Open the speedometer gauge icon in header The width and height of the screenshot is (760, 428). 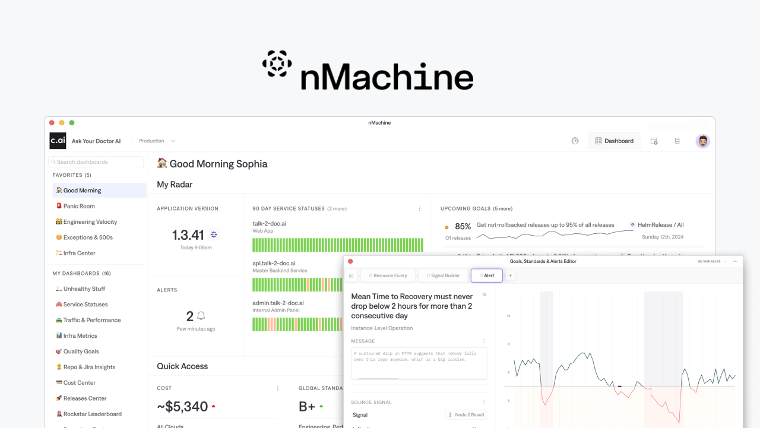[575, 141]
